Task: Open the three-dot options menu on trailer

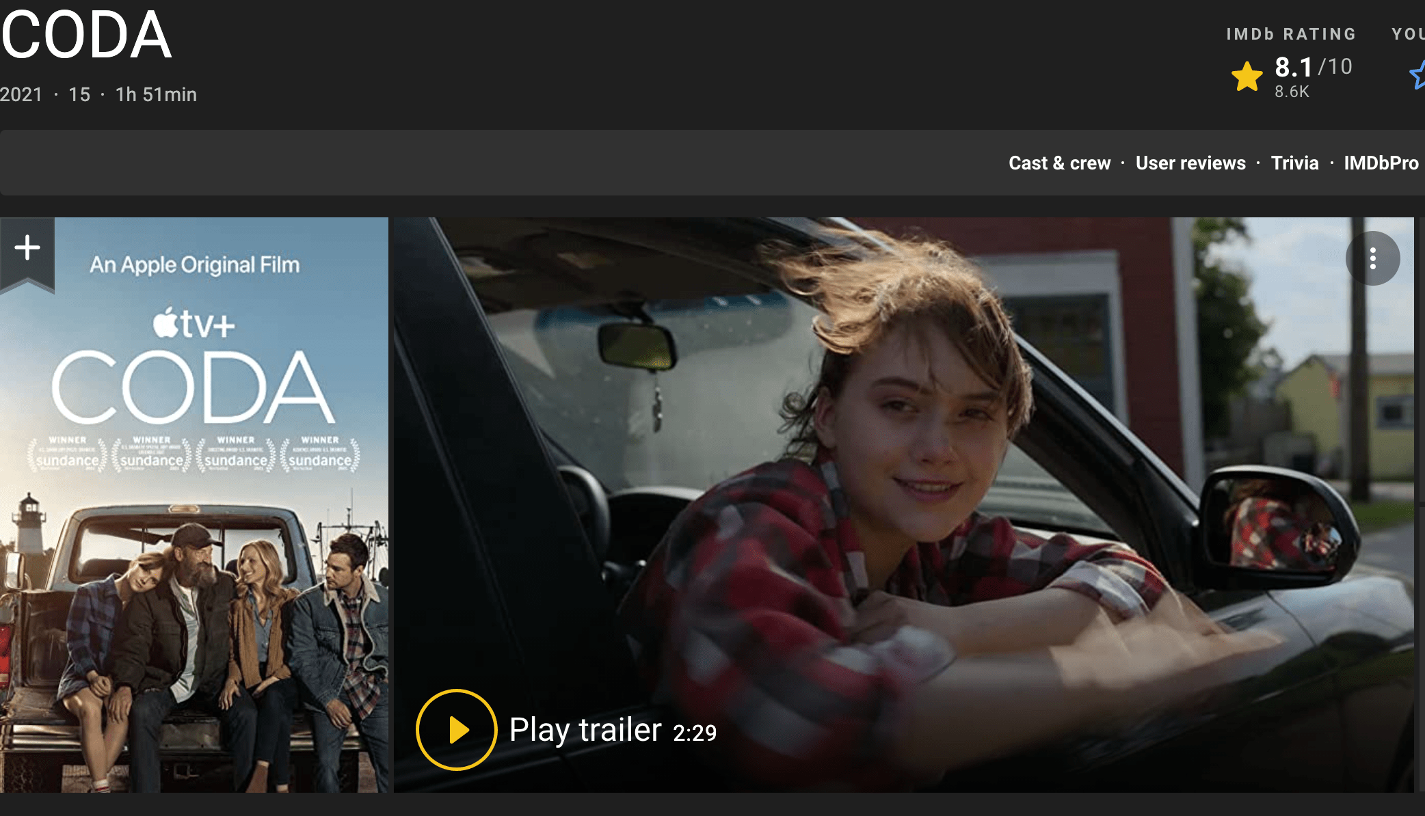Action: (x=1372, y=258)
